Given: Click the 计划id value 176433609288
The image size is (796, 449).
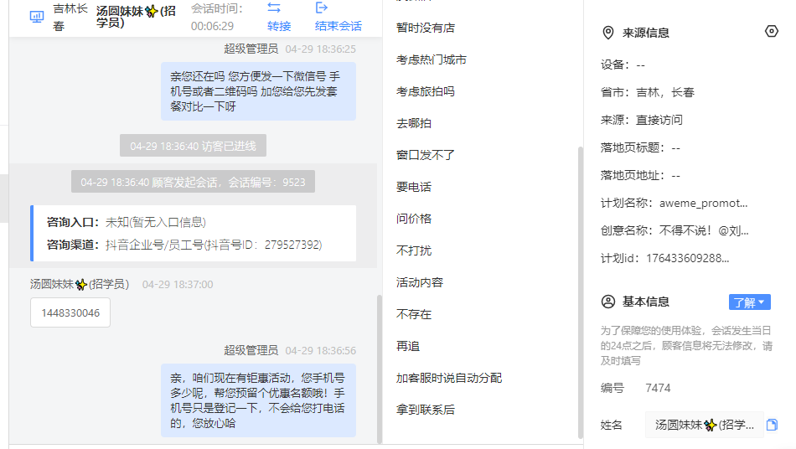Looking at the screenshot, I should point(687,259).
